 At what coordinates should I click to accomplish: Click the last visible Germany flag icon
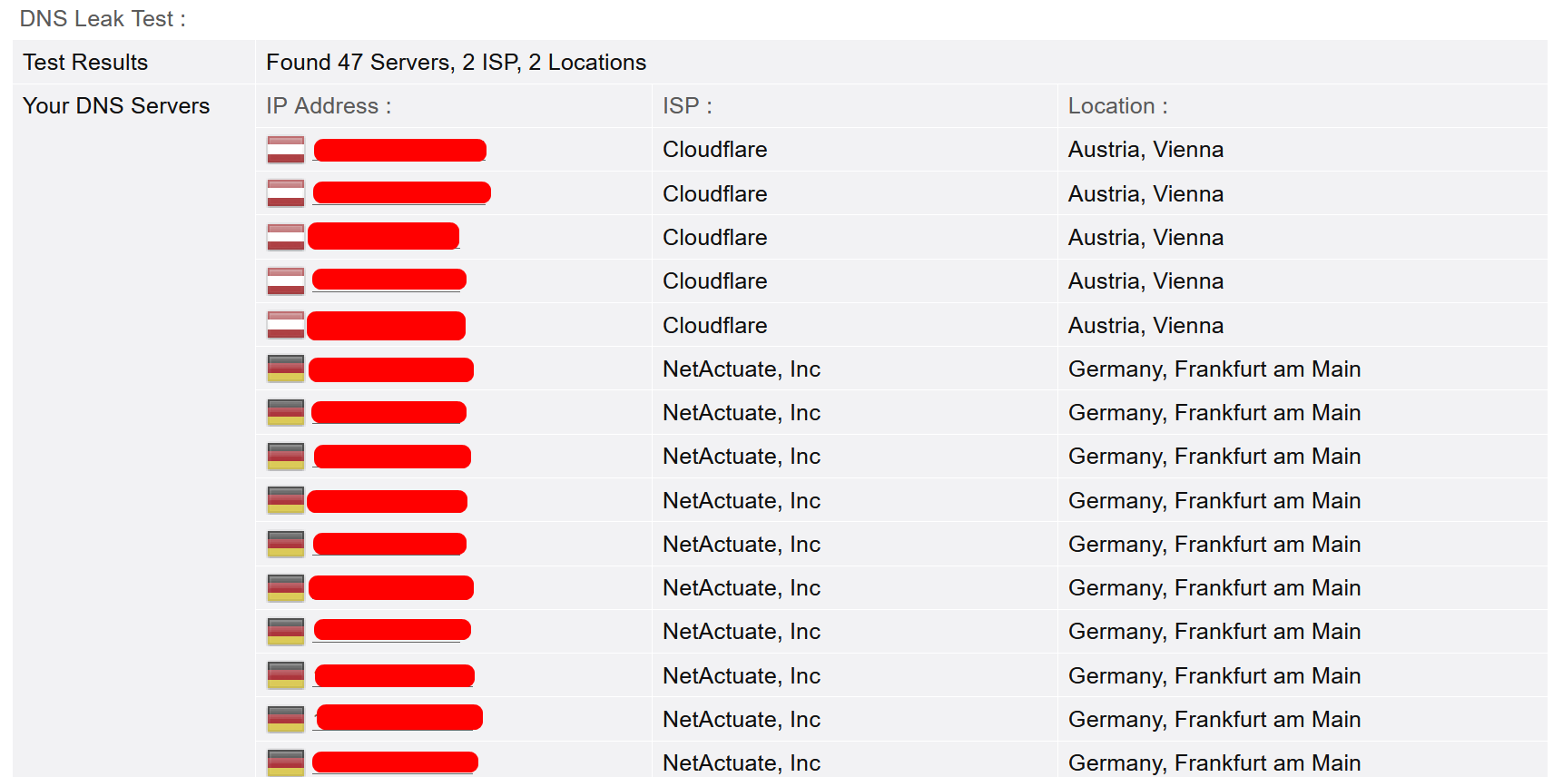pos(286,762)
